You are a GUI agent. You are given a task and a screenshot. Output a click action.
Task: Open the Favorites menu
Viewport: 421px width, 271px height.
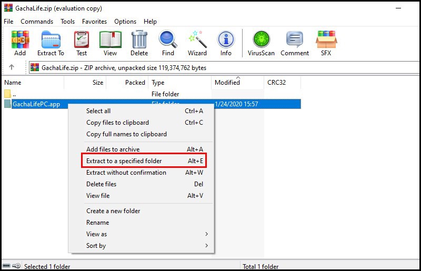click(94, 22)
